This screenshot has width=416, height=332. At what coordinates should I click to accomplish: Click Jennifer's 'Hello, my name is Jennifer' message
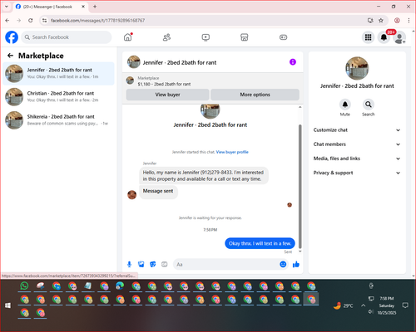(204, 176)
